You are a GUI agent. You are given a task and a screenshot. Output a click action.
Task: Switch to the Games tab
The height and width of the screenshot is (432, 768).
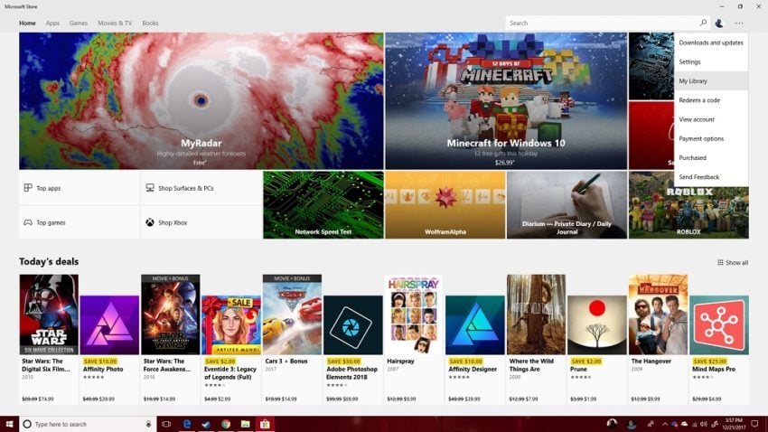click(79, 23)
